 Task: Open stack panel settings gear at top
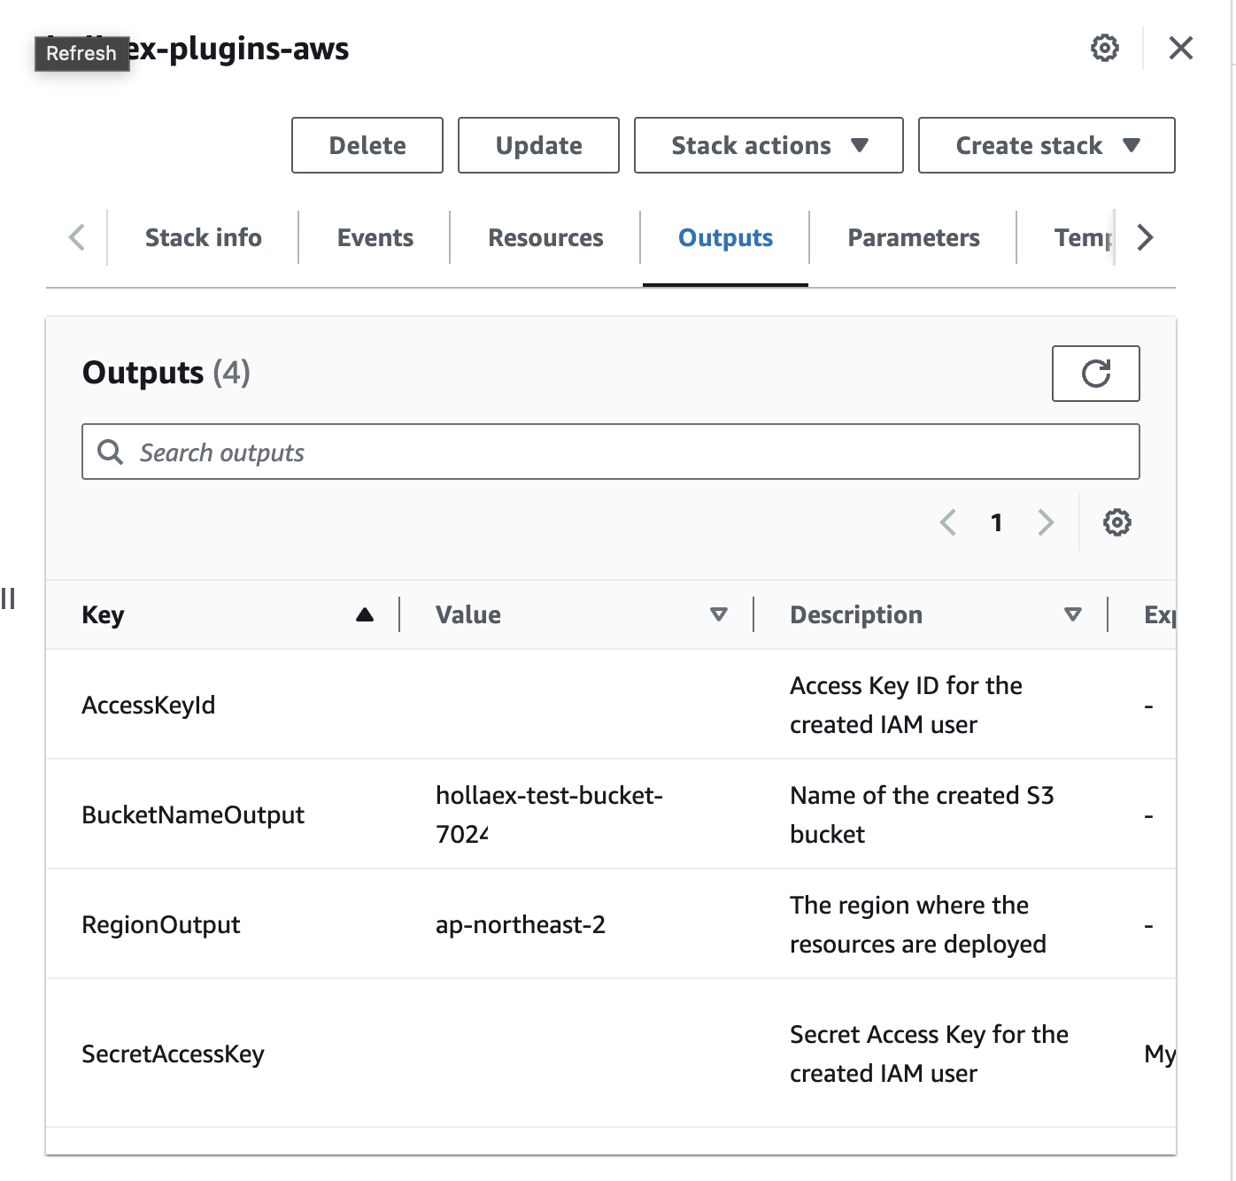[x=1104, y=48]
